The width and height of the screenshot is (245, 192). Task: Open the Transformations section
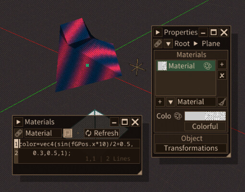191,148
